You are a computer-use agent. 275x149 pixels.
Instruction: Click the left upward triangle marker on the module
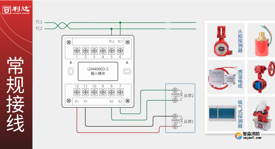pyautogui.click(x=71, y=62)
